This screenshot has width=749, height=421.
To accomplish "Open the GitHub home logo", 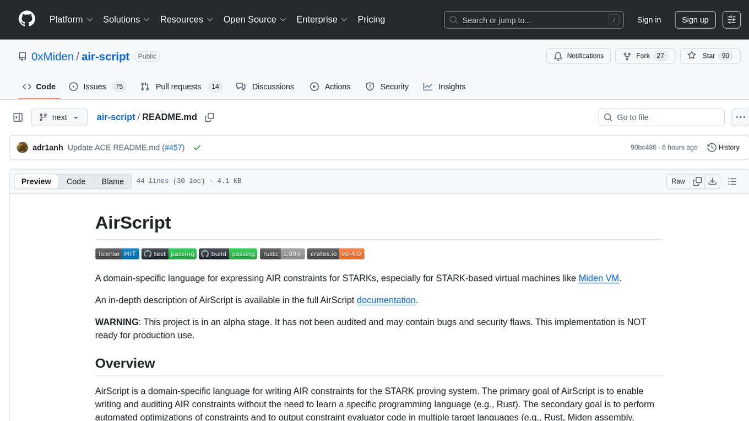I will (27, 19).
